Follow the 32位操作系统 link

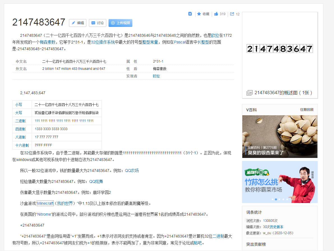point(103,42)
